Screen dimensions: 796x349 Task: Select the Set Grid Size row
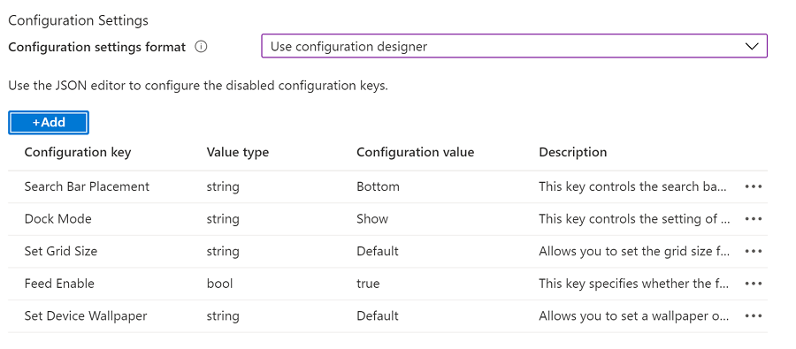388,251
